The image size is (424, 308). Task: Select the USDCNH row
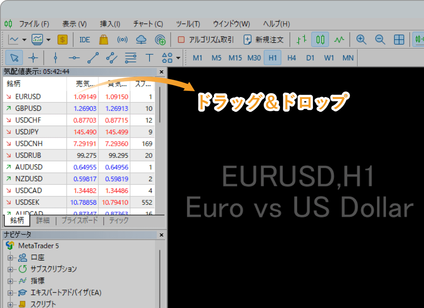click(x=79, y=144)
